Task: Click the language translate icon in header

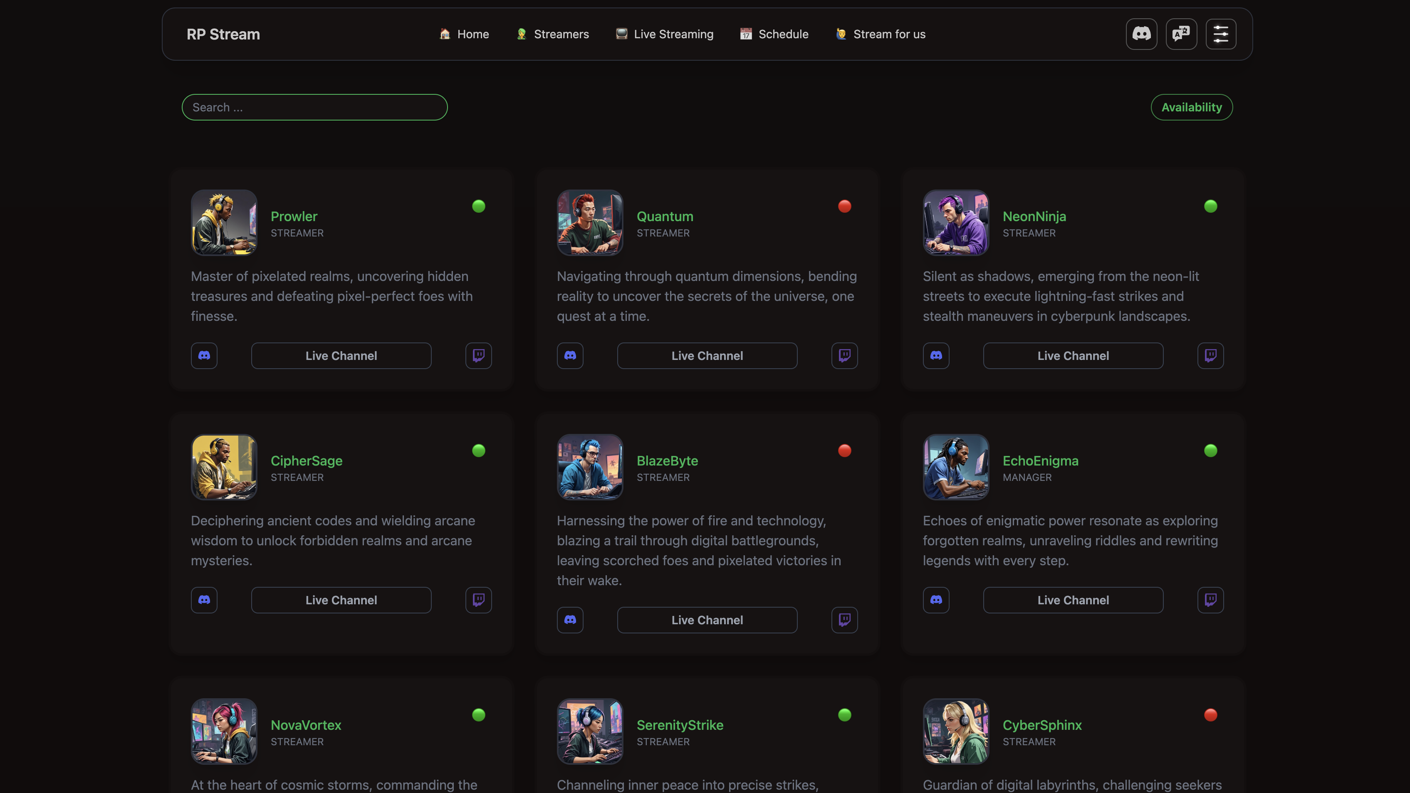Action: (x=1181, y=34)
